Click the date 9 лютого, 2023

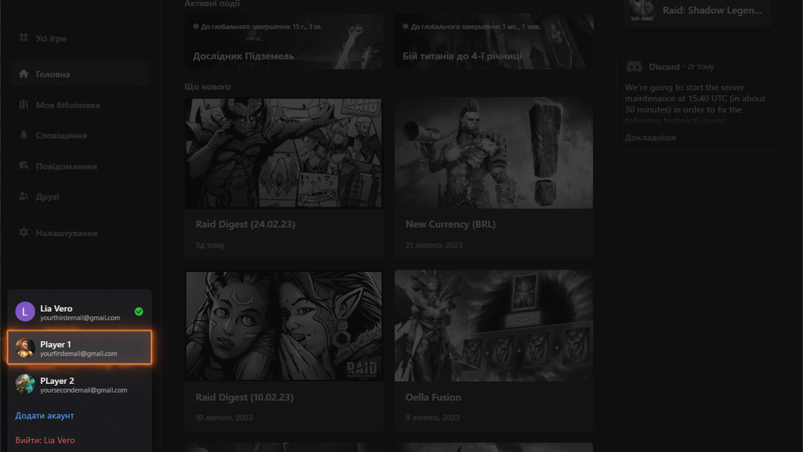click(x=432, y=417)
